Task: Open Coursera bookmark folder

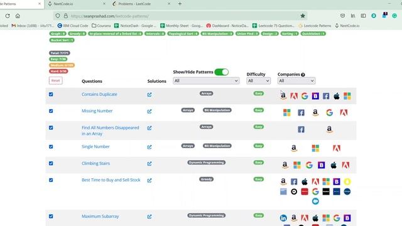Action: (101, 26)
